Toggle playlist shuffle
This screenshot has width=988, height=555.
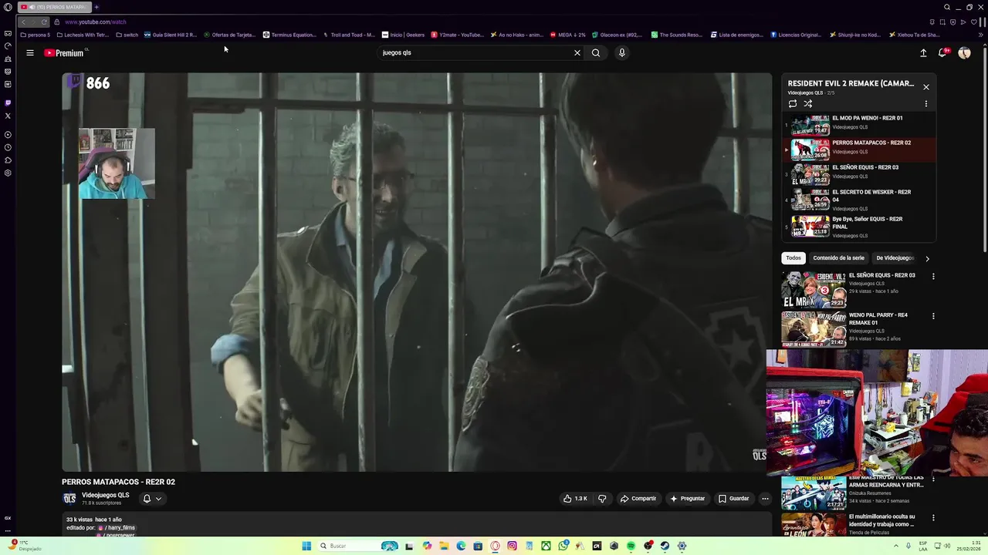808,103
